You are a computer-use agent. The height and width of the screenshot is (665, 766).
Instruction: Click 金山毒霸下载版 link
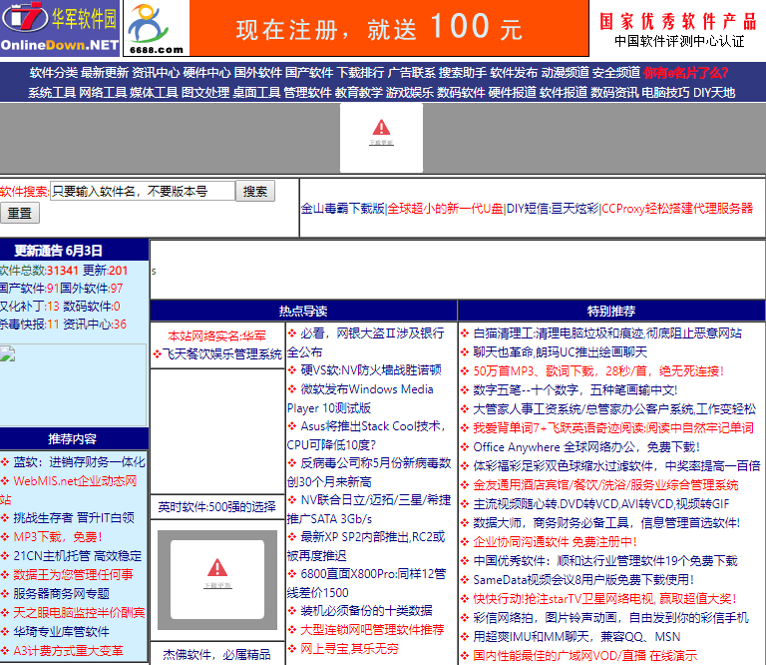[x=342, y=209]
